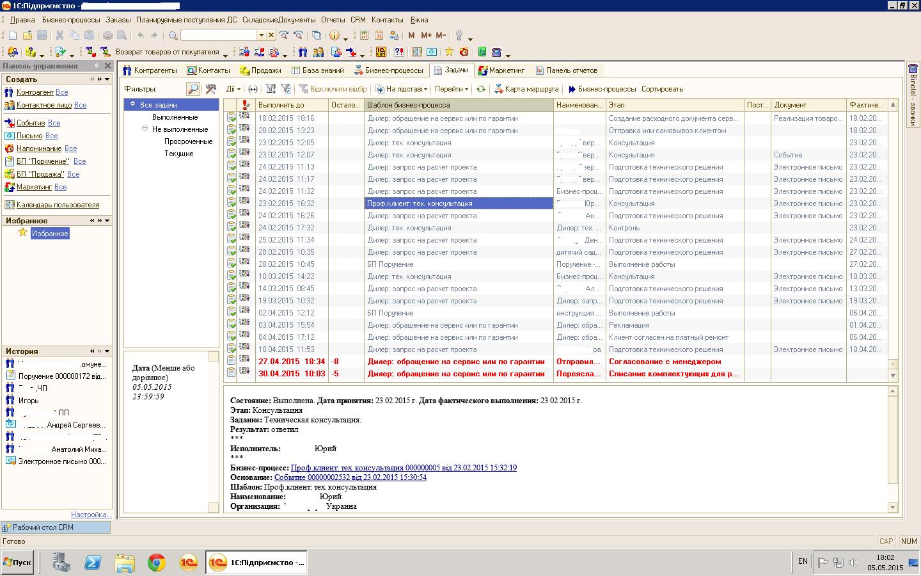Open filter settings hammer-and-wrench icon
921x576 pixels.
(x=210, y=89)
